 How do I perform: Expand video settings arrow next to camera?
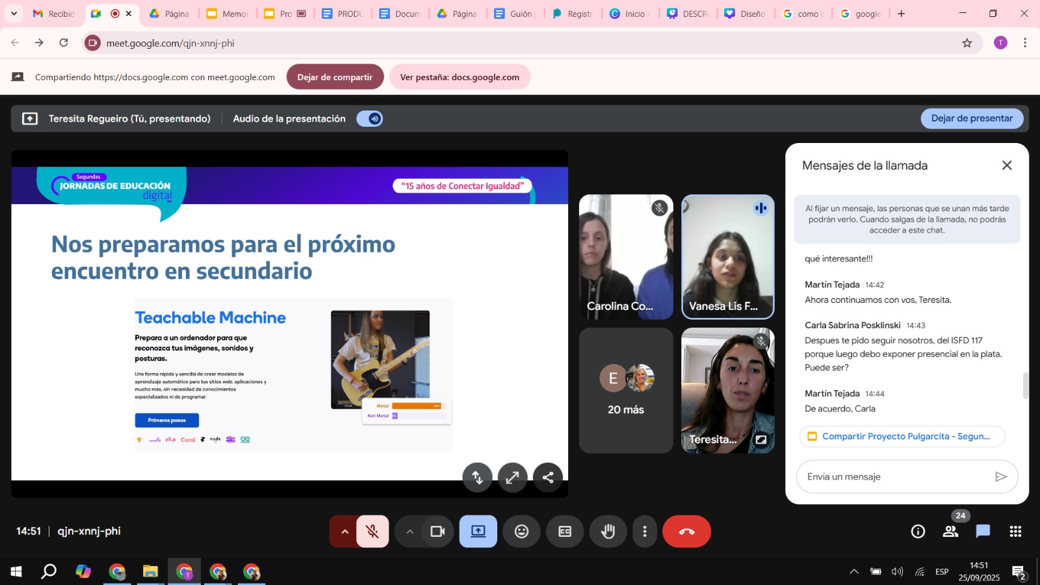coord(409,532)
